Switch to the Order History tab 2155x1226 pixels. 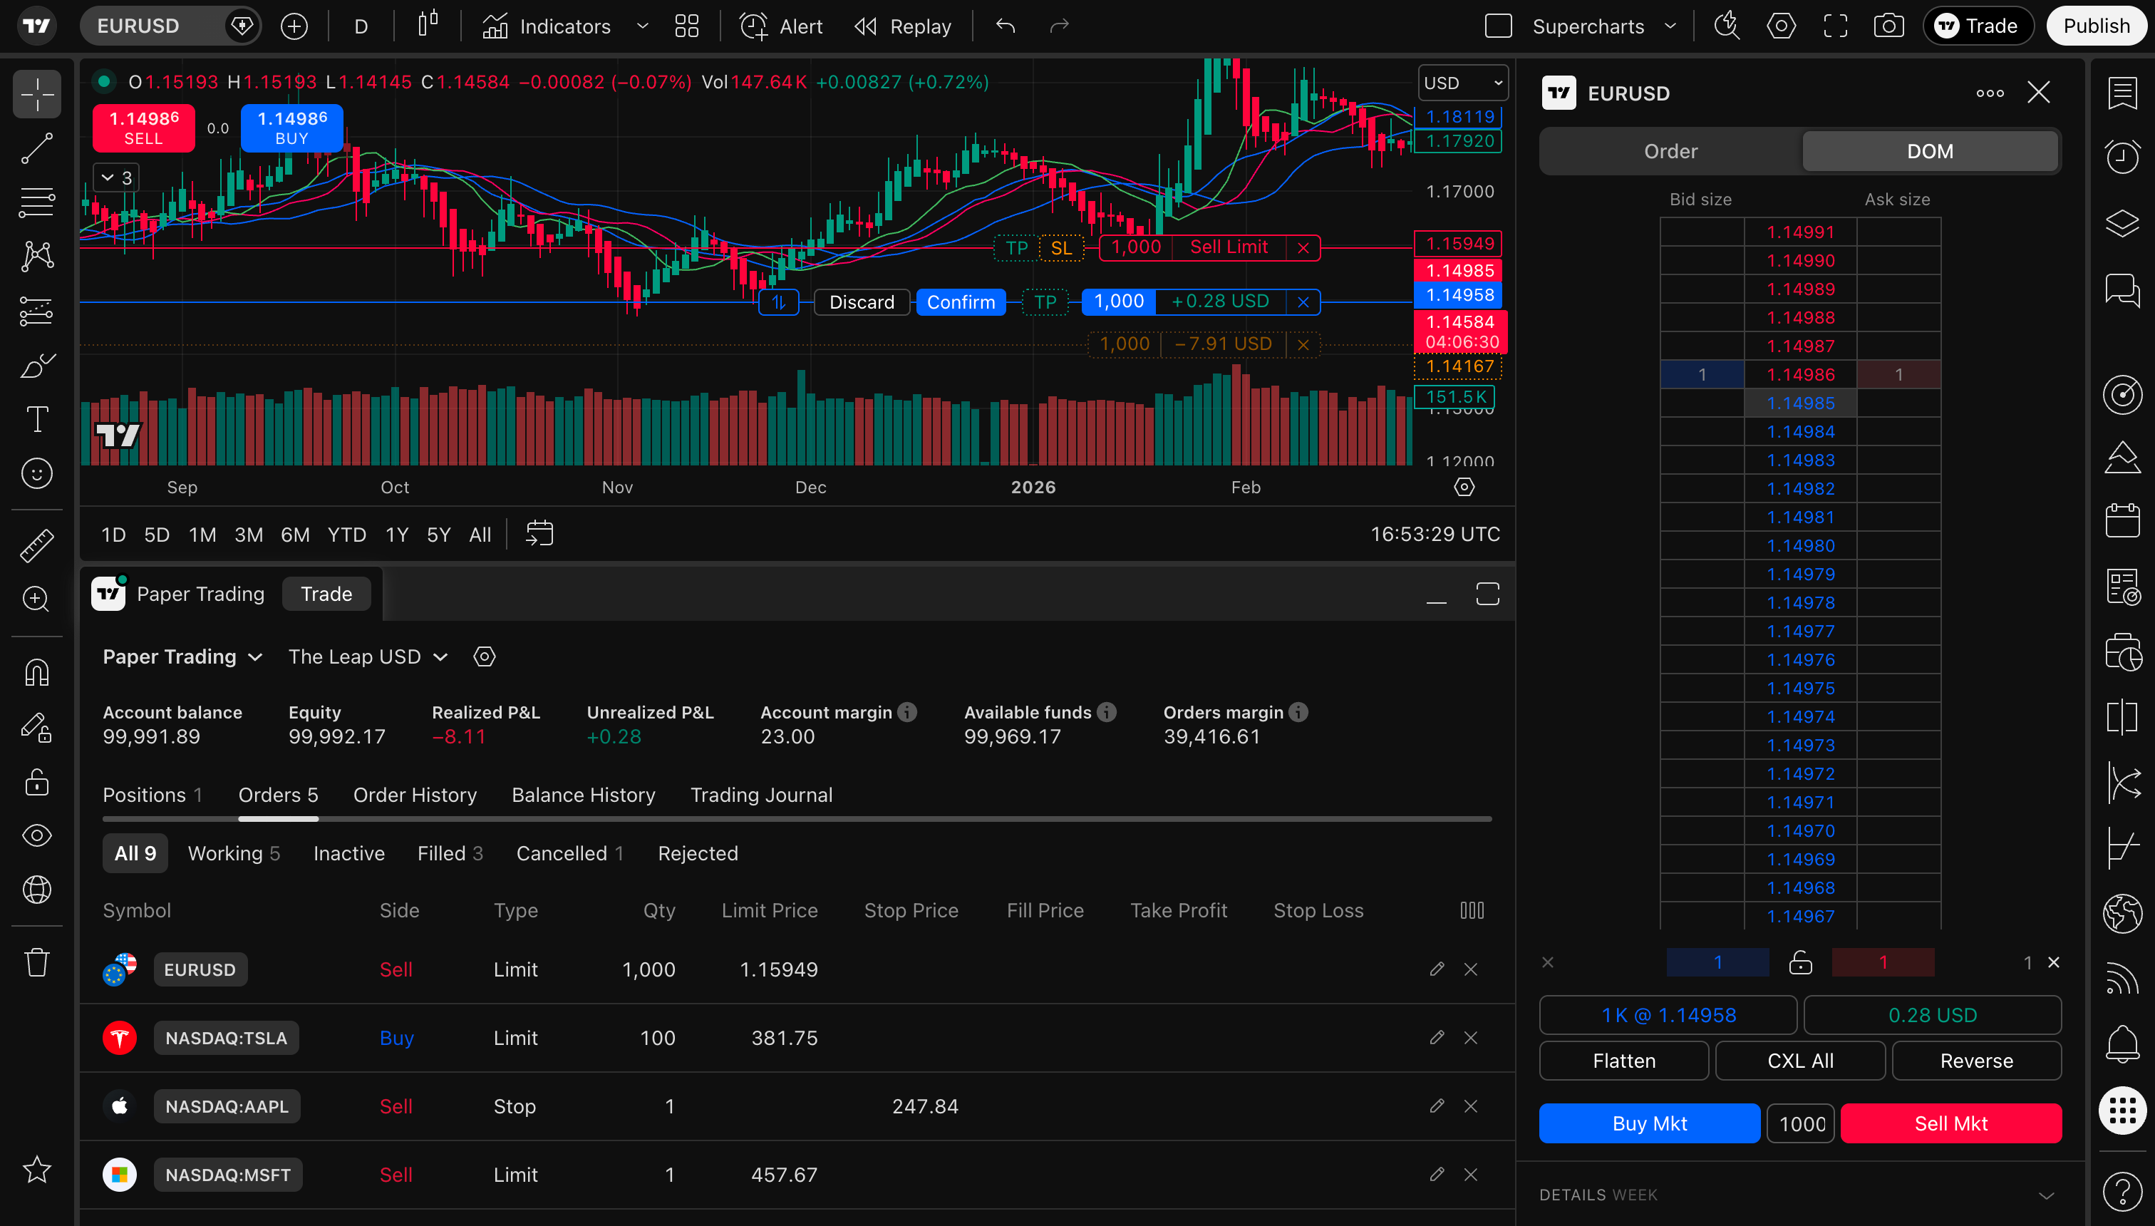tap(415, 794)
